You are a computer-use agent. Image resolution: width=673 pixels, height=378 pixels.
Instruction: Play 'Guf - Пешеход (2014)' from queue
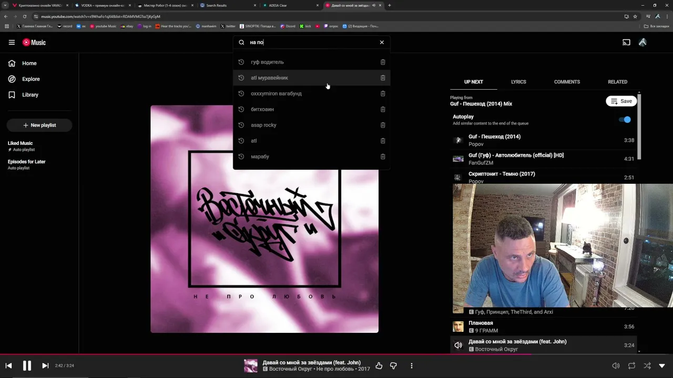pos(544,140)
